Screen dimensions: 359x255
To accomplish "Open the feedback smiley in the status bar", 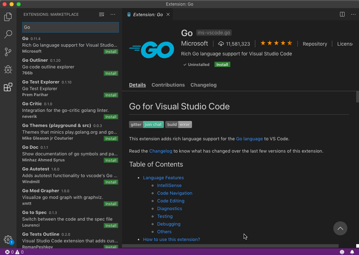I will point(342,252).
